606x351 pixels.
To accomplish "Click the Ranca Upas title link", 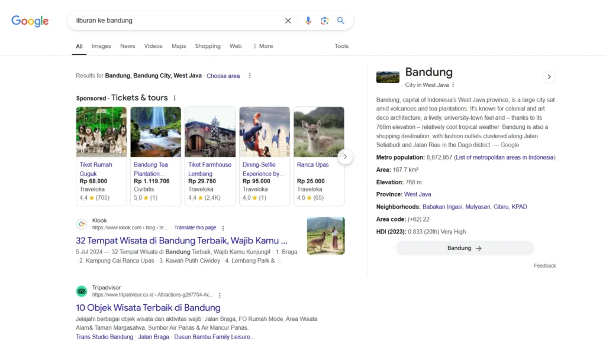I will point(312,165).
